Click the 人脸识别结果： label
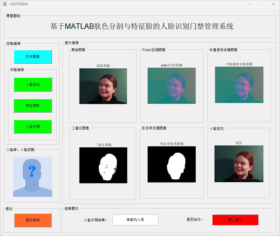280x236 pixels. pos(95,220)
